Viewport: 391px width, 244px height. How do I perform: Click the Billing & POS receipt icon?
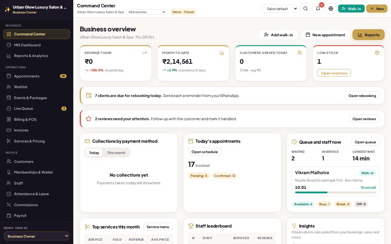pos(9,119)
